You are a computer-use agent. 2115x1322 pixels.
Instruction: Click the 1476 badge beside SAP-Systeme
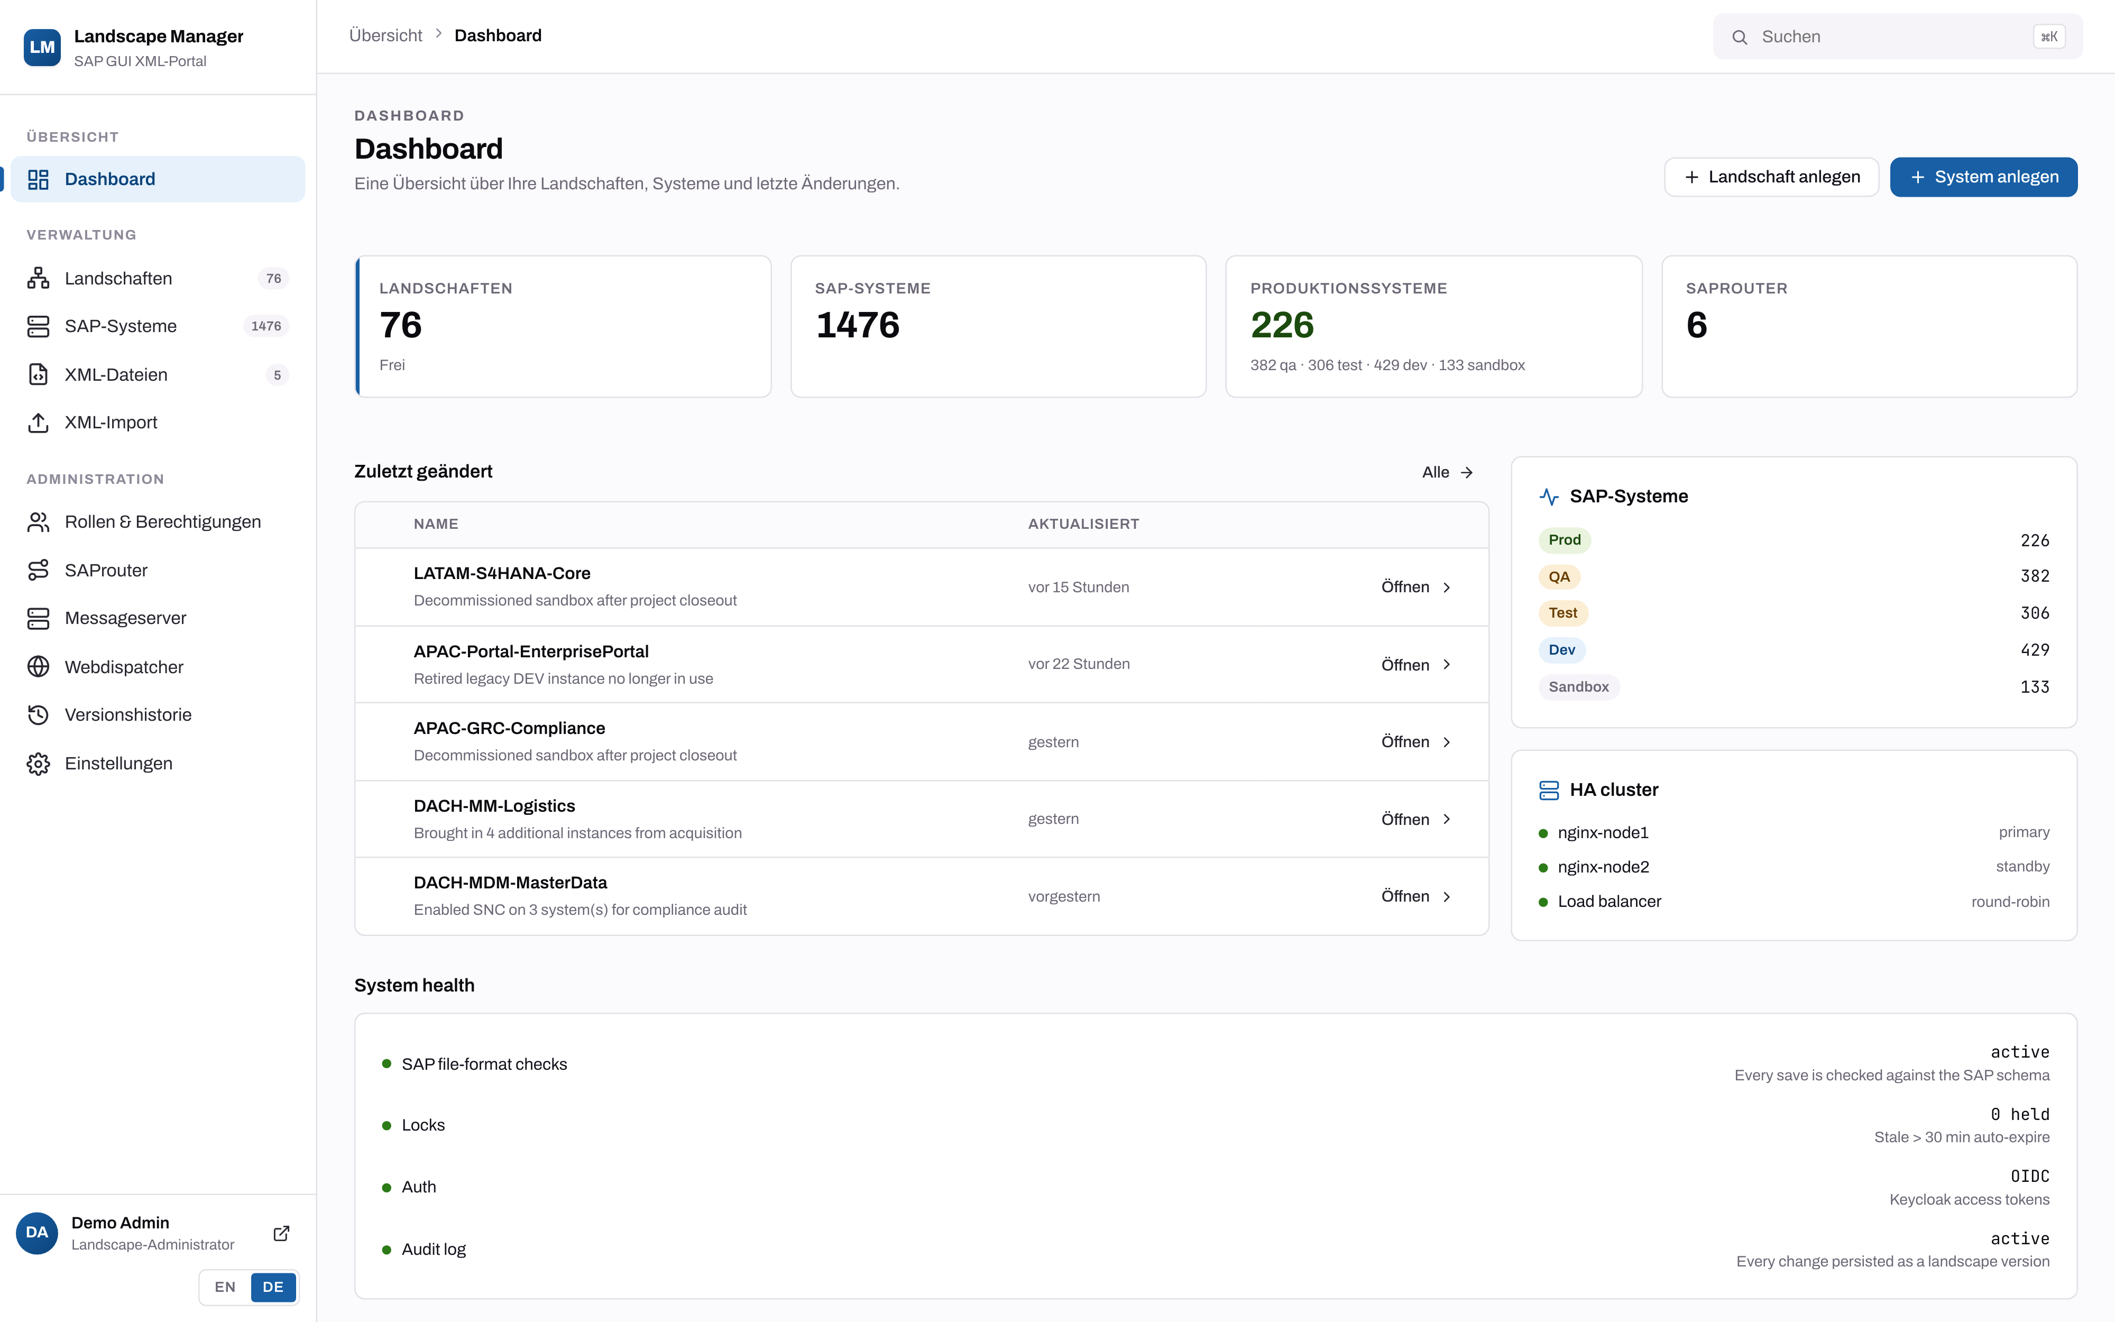click(x=265, y=326)
